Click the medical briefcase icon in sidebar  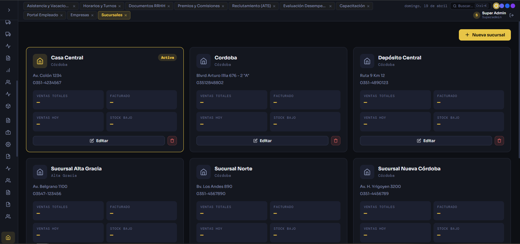[8, 132]
